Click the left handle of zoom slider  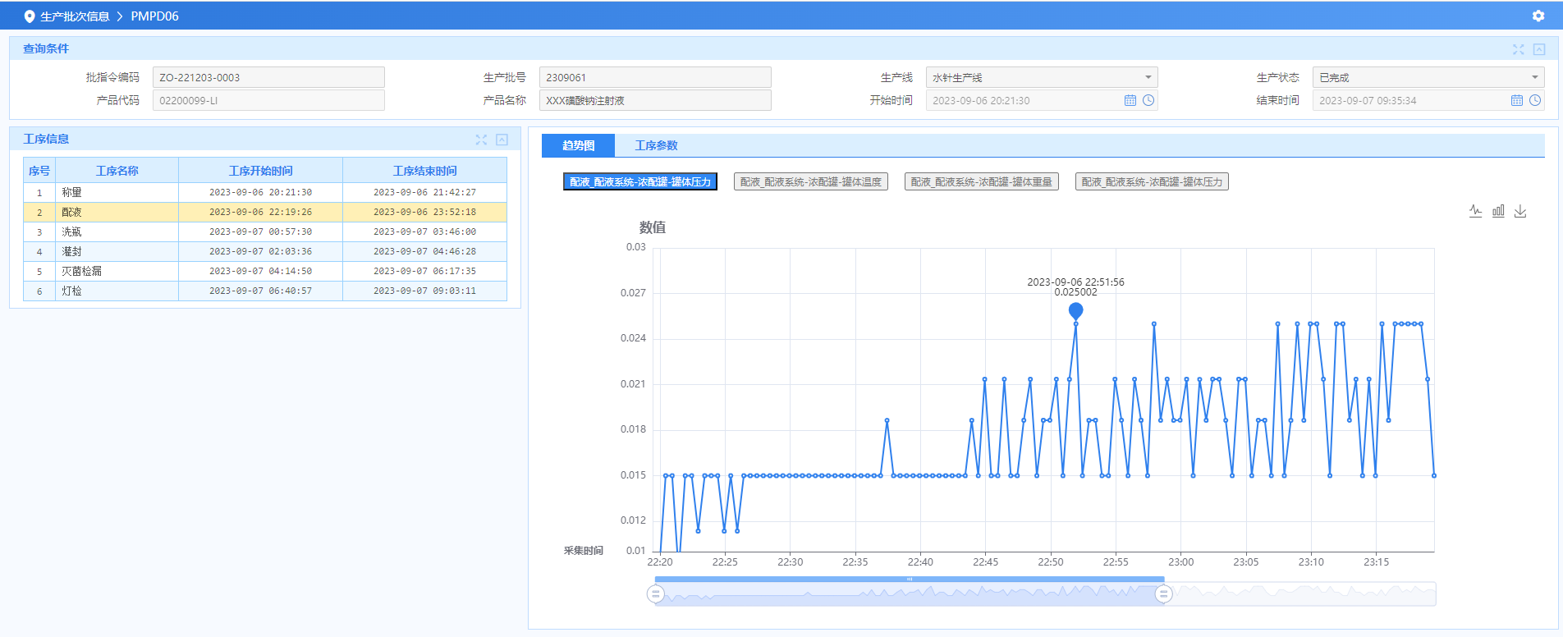(x=655, y=593)
